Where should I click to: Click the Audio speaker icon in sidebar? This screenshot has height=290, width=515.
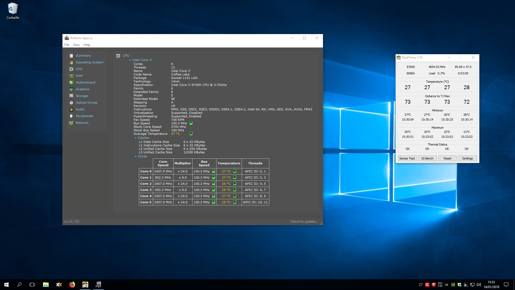[x=71, y=109]
